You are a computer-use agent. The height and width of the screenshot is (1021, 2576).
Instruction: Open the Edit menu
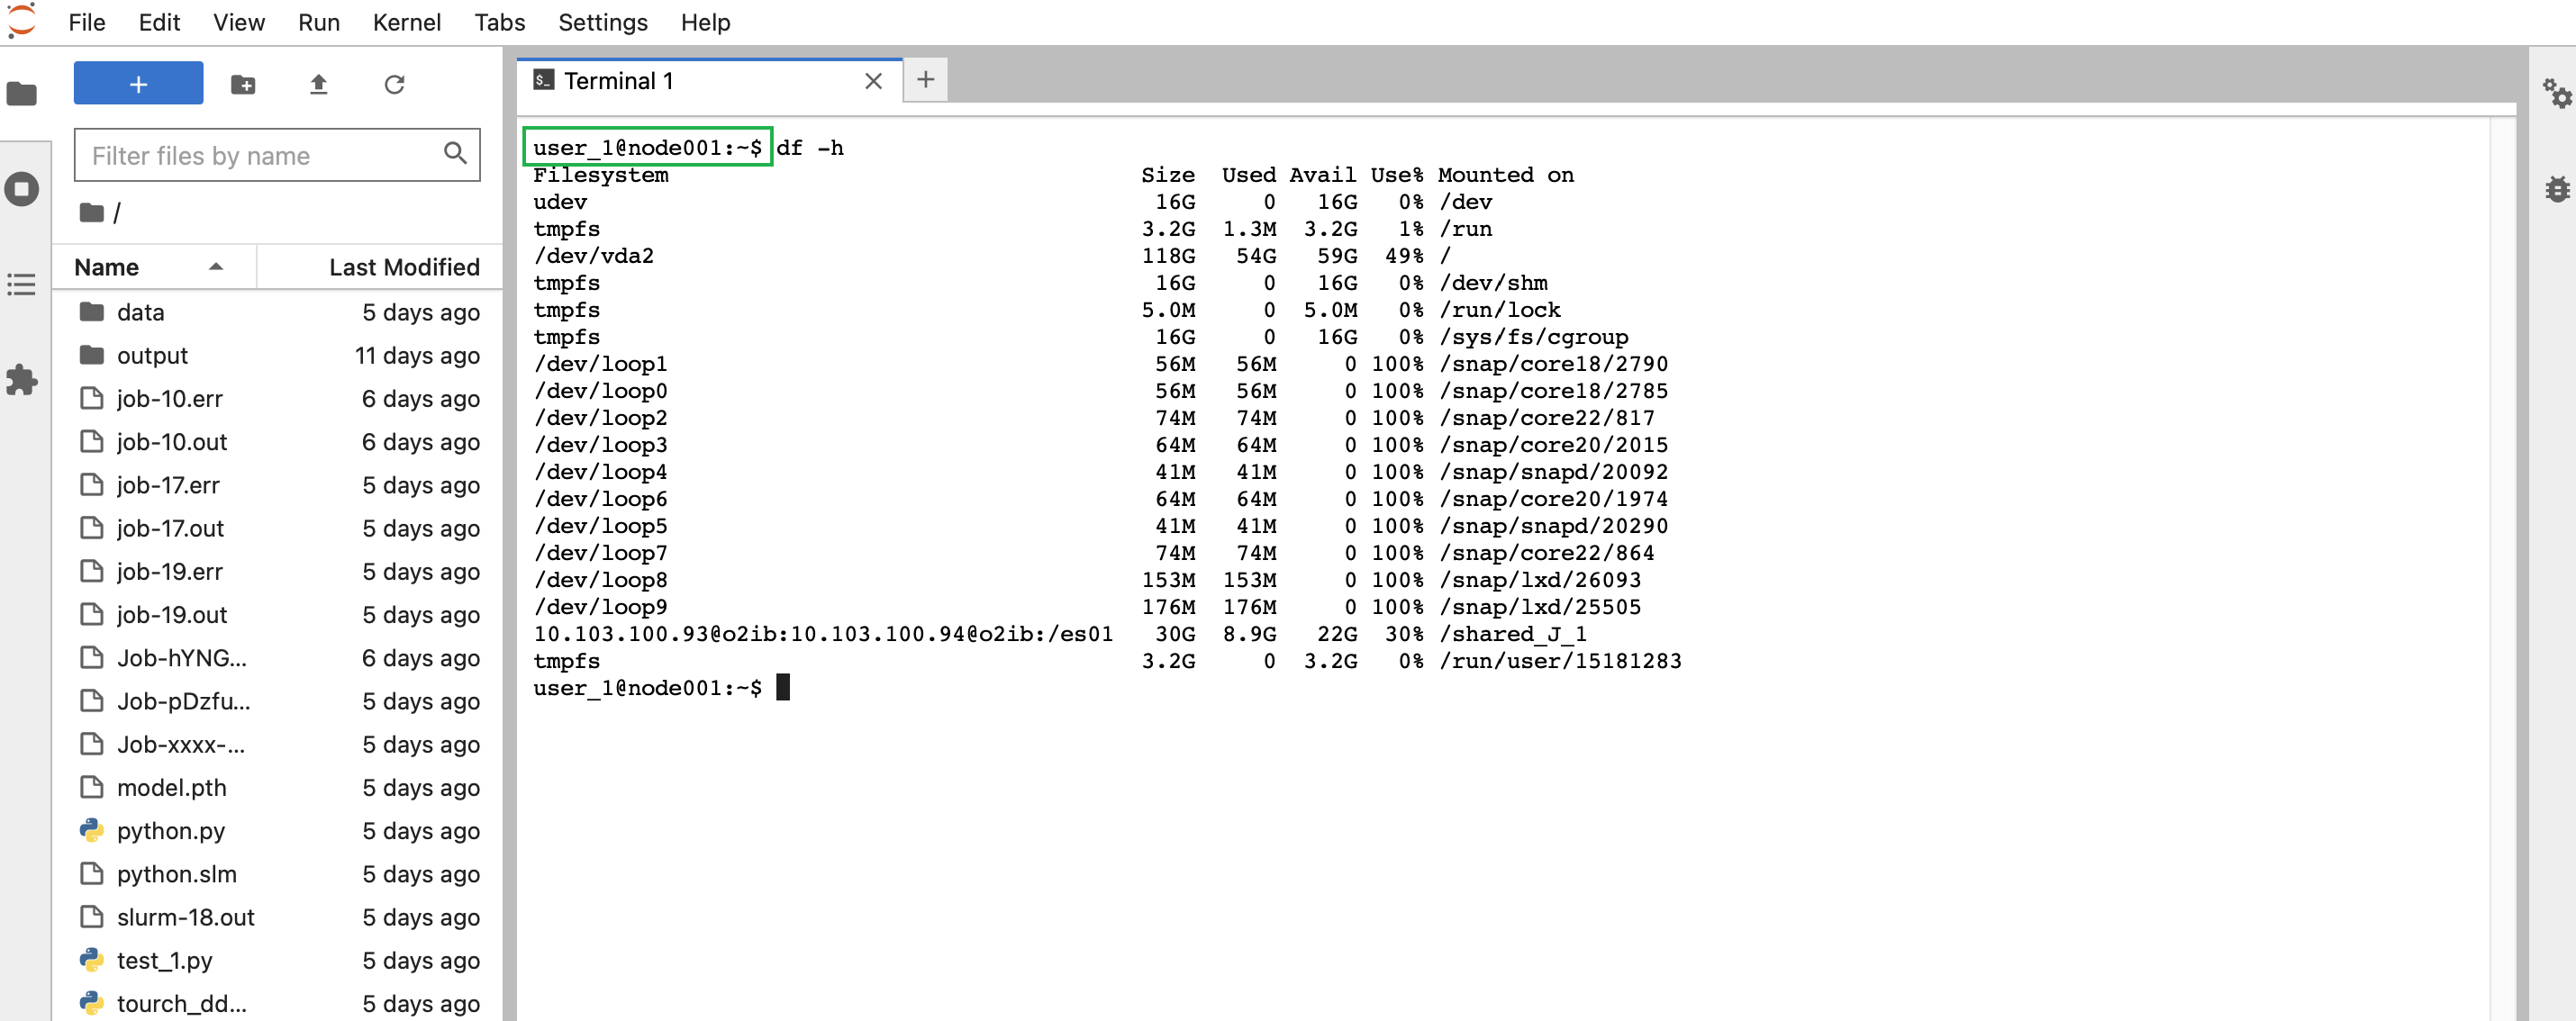click(x=159, y=22)
